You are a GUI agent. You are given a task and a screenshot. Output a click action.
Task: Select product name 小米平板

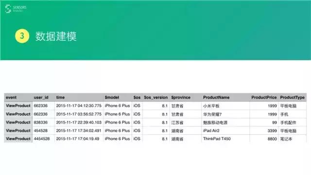211,106
